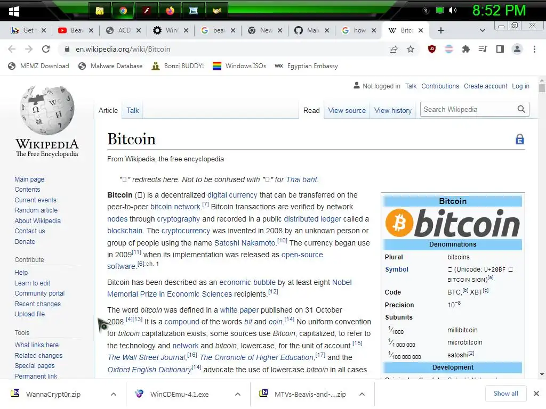This screenshot has width=546, height=409.
Task: Open Chrome three-dot menu
Action: (534, 49)
